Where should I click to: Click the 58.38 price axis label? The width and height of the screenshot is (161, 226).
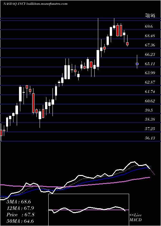[x=150, y=119]
